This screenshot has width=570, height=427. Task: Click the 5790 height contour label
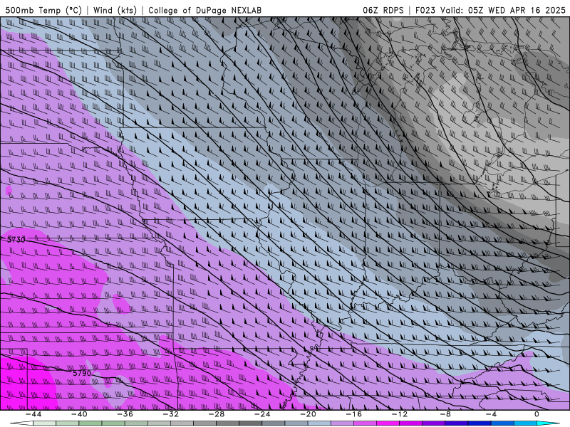pyautogui.click(x=82, y=373)
